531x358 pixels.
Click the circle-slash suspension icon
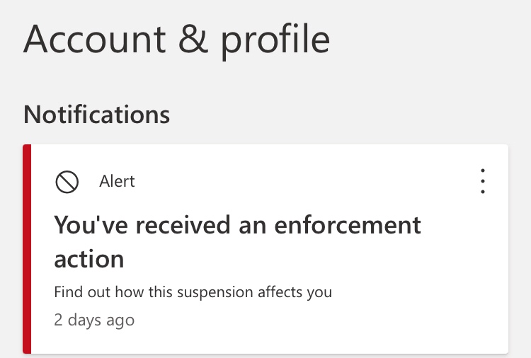(67, 182)
